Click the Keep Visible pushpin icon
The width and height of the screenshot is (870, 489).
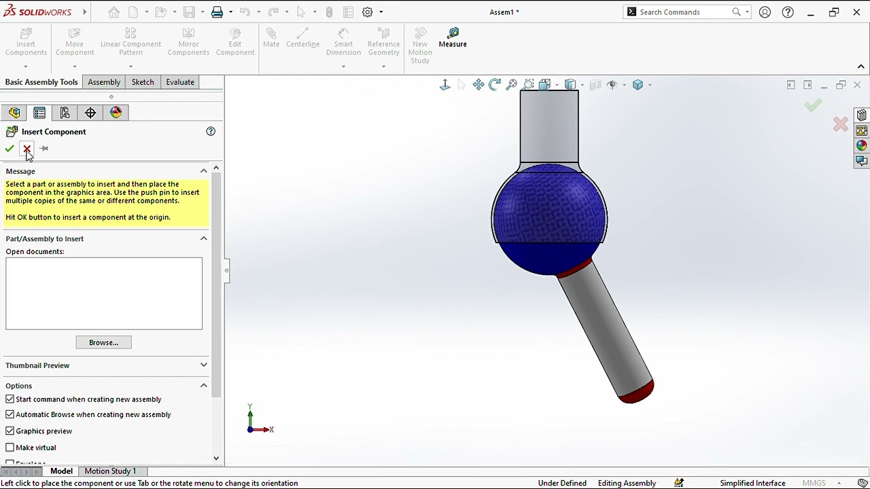pyautogui.click(x=43, y=149)
